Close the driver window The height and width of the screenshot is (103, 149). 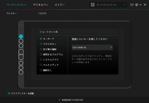pyautogui.click(x=145, y=5)
